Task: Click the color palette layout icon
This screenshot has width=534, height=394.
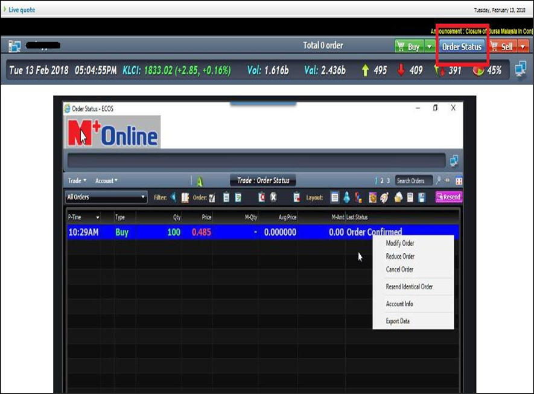Action: click(x=384, y=197)
